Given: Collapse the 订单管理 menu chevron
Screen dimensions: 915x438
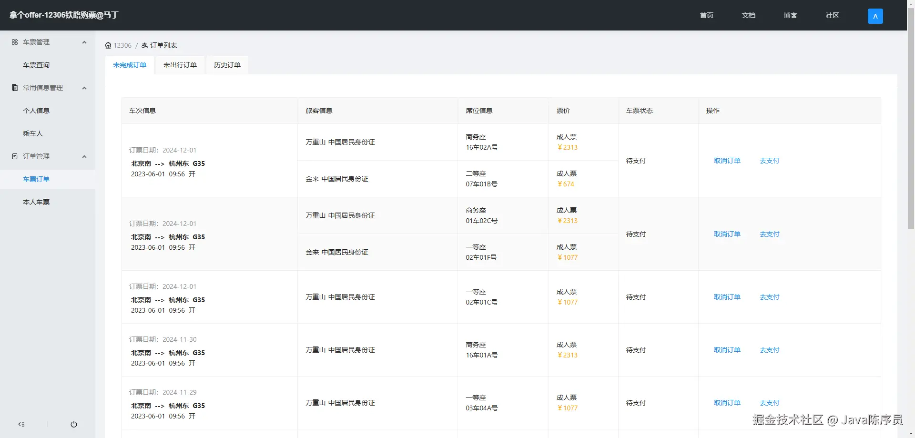Looking at the screenshot, I should click(84, 156).
